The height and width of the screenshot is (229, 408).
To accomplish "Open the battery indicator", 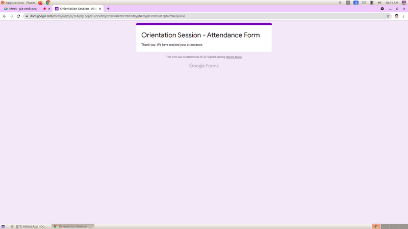I will coord(372,3).
